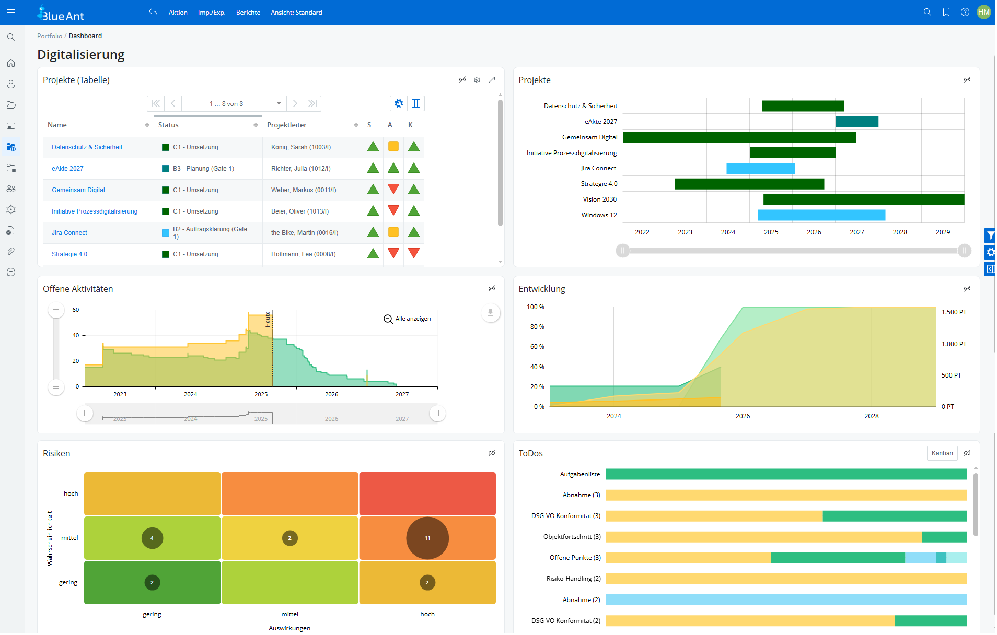Switch ToDos widget to Kanban view
Screen dimensions: 997x635
(x=942, y=453)
